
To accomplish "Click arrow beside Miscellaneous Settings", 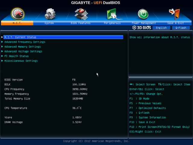I will click(x=2, y=61).
